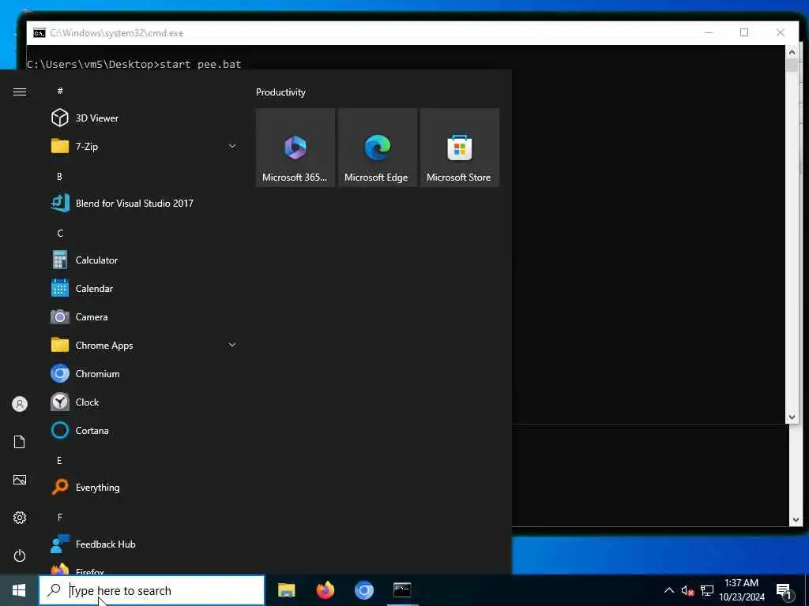Open the Microsoft Edge tile
The width and height of the screenshot is (809, 606).
[377, 148]
